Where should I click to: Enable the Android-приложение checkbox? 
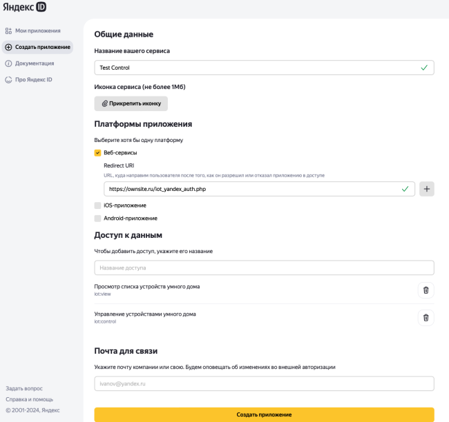[x=97, y=219]
